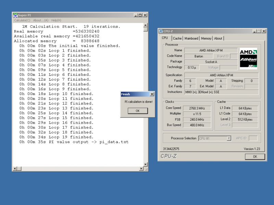The image size is (274, 205).
Task: Click the Level 2 512 KBytes field
Action: coord(245,119)
